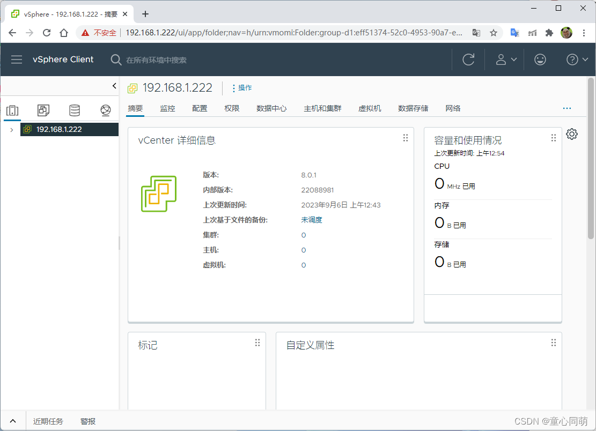Open the user account menu

(506, 60)
